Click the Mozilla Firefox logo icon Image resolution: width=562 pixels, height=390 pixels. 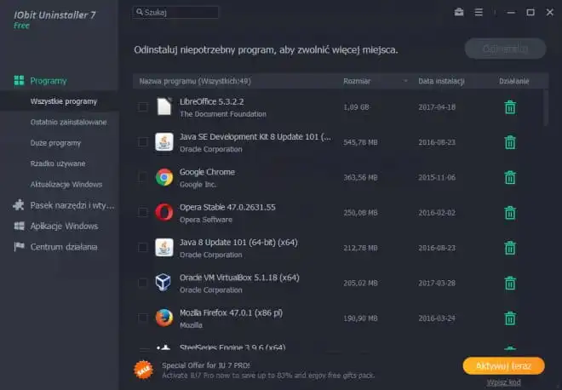tap(164, 318)
